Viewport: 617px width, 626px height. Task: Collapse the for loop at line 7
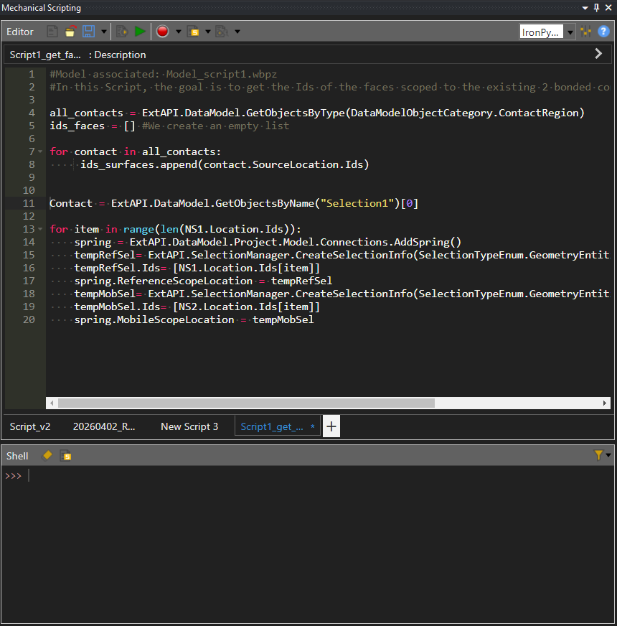40,151
